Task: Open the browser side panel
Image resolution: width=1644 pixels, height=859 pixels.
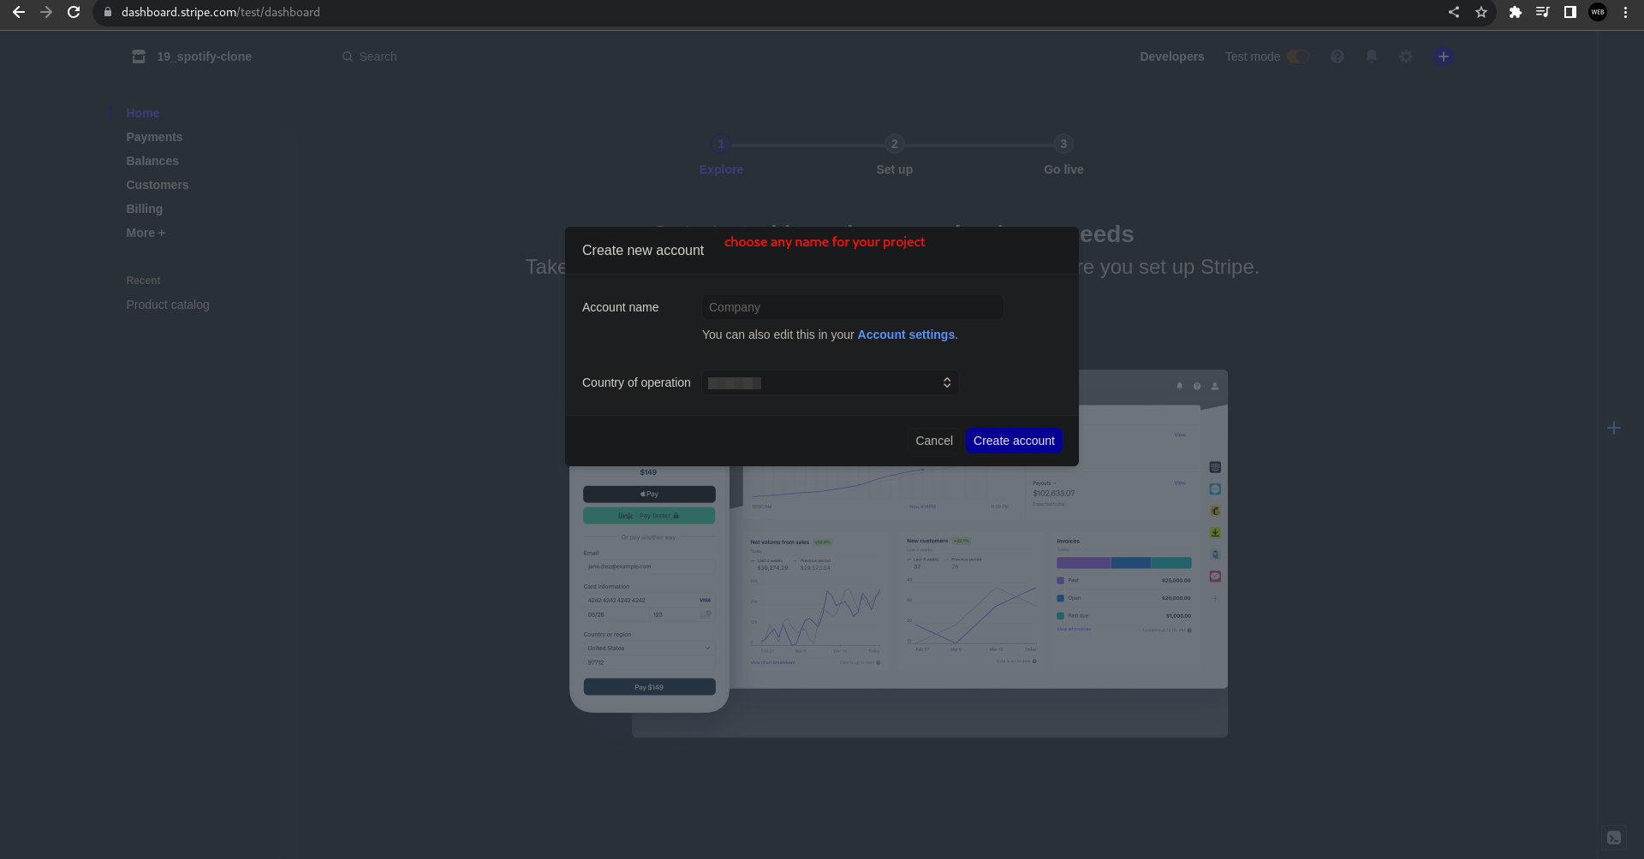Action: coord(1570,12)
